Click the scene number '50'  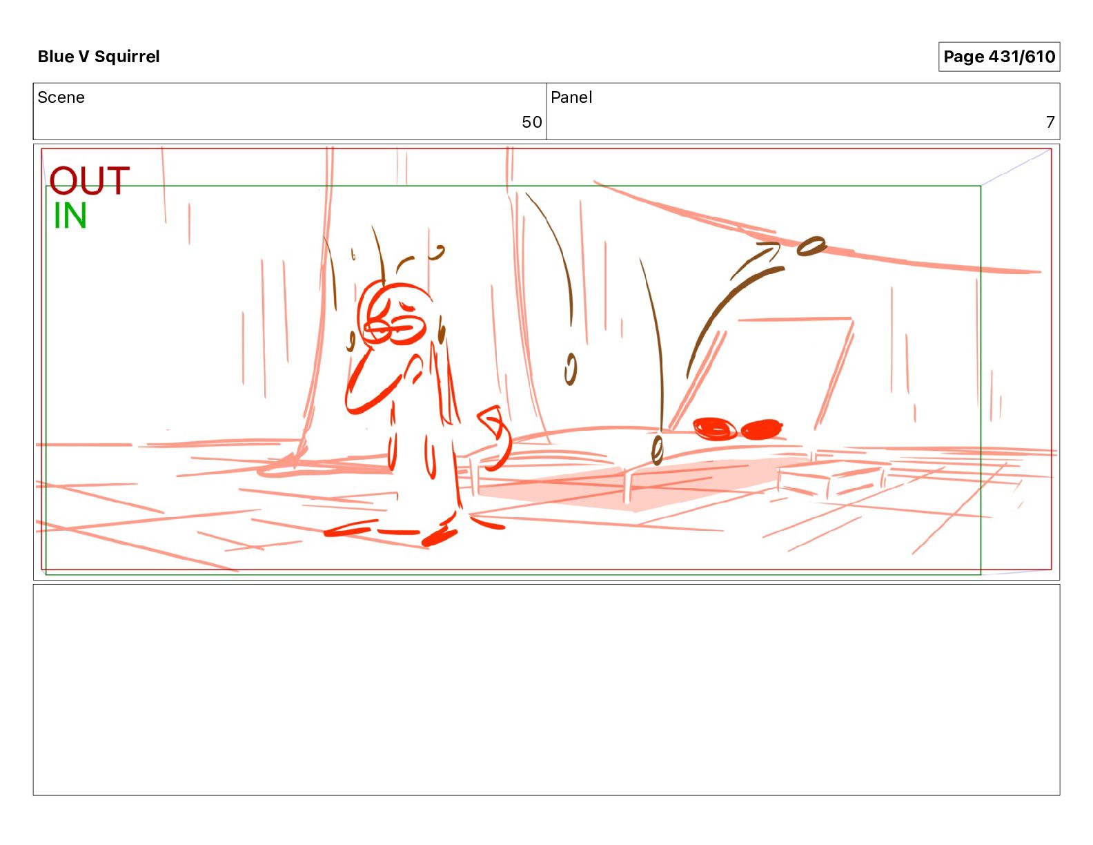(x=532, y=122)
